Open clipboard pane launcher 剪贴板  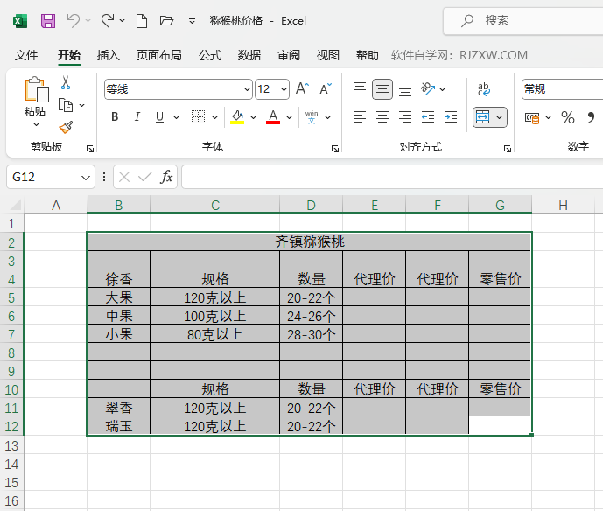[90, 149]
